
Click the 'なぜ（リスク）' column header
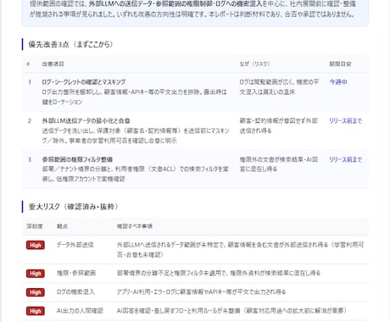pos(254,64)
